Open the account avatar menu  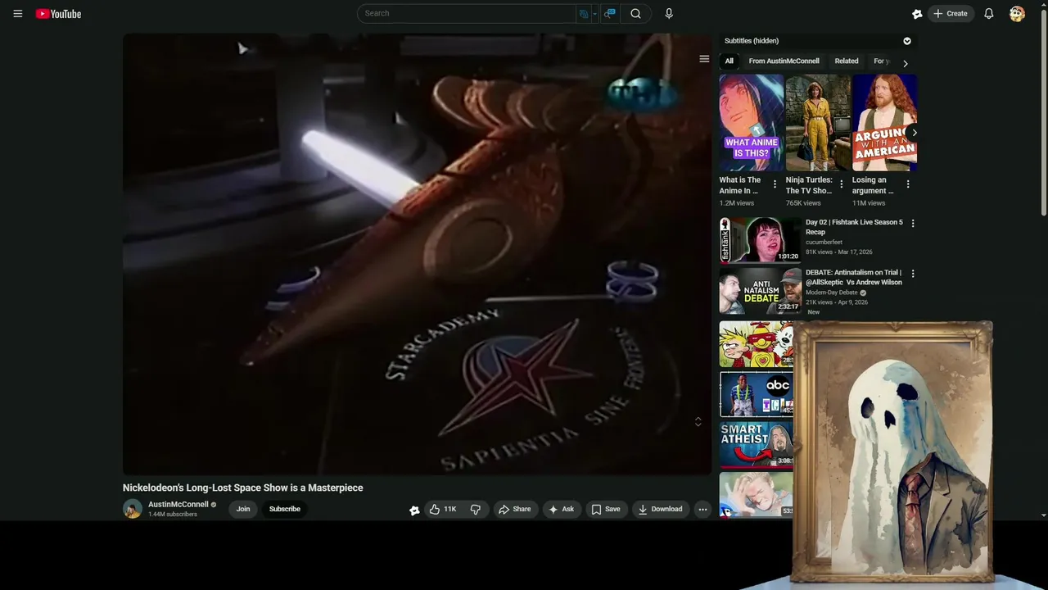(1017, 14)
